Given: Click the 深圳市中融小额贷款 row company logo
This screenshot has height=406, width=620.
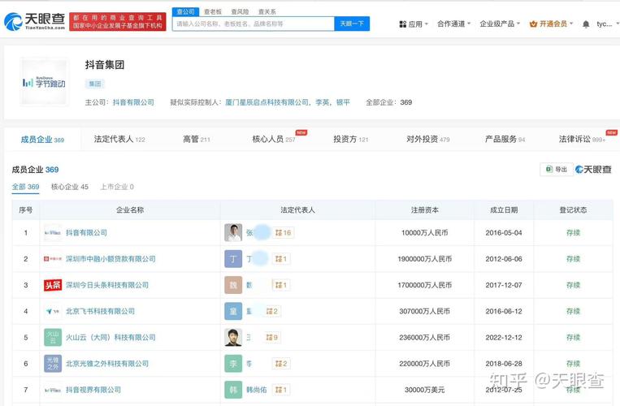Looking at the screenshot, I should pyautogui.click(x=53, y=259).
